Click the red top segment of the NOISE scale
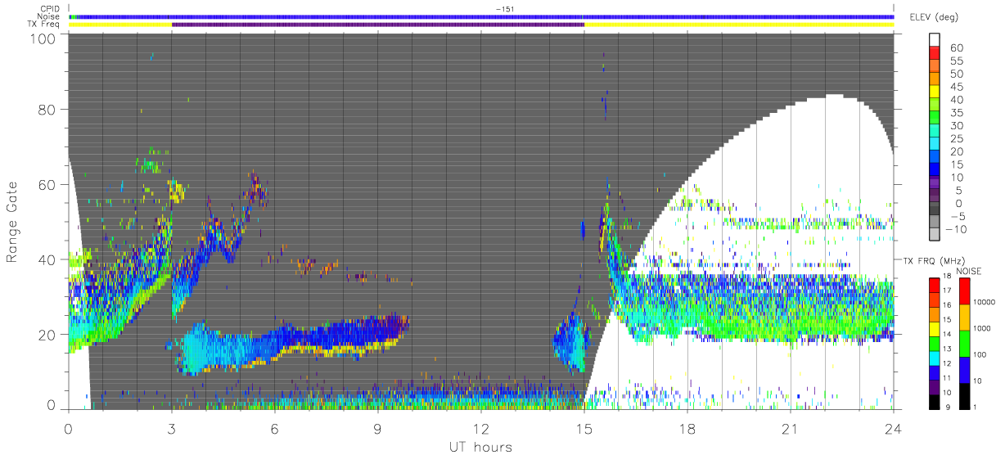 (965, 291)
